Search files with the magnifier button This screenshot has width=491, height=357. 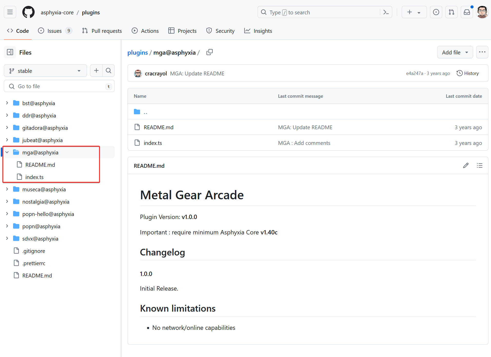(109, 71)
